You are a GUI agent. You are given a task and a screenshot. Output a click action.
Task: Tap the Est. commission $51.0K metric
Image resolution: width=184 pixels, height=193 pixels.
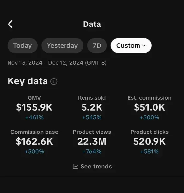[149, 108]
